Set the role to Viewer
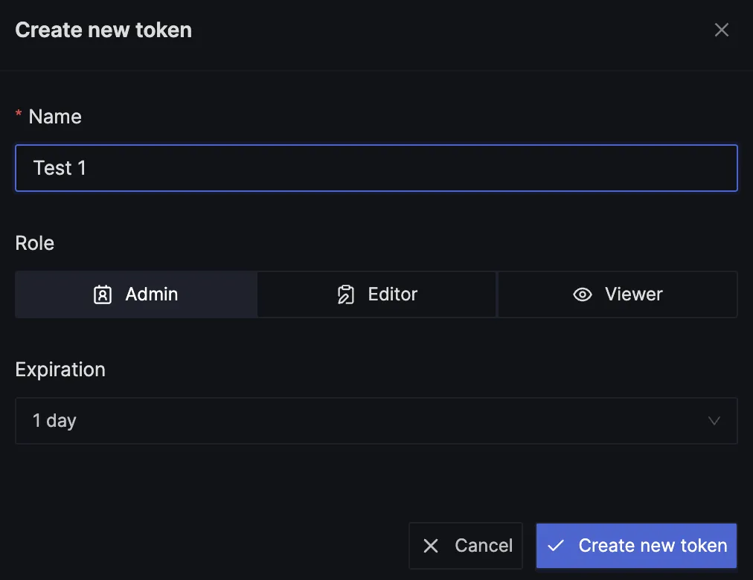The image size is (753, 580). (618, 294)
